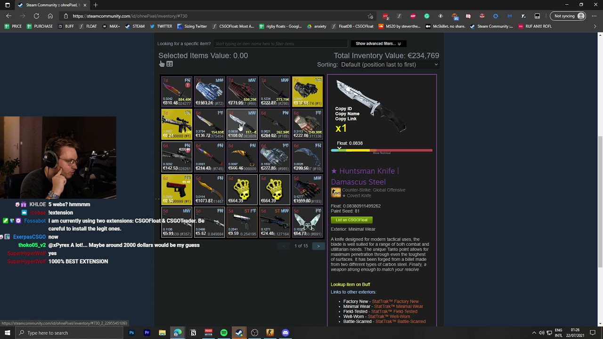Open Discord from taskbar
The height and width of the screenshot is (339, 603).
click(285, 333)
